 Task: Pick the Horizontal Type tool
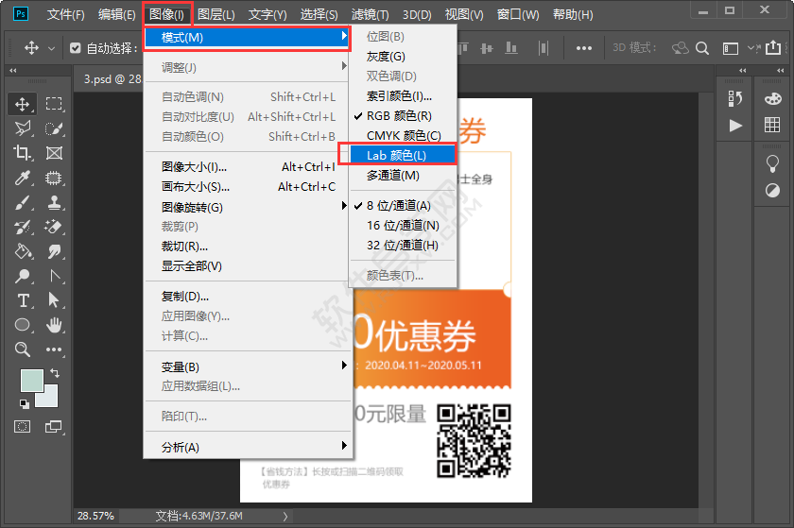[23, 300]
